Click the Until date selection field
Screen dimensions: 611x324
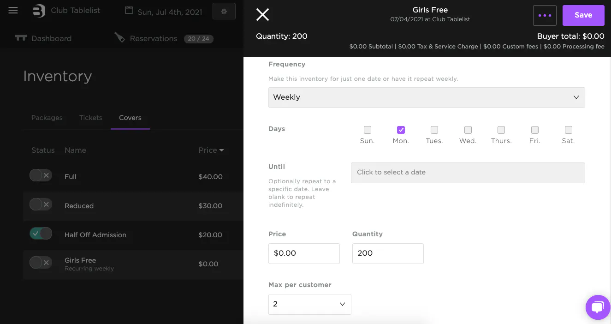[468, 173]
